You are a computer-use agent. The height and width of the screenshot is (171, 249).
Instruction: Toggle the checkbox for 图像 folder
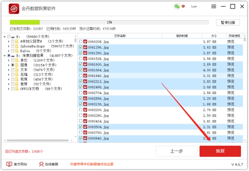13,65
